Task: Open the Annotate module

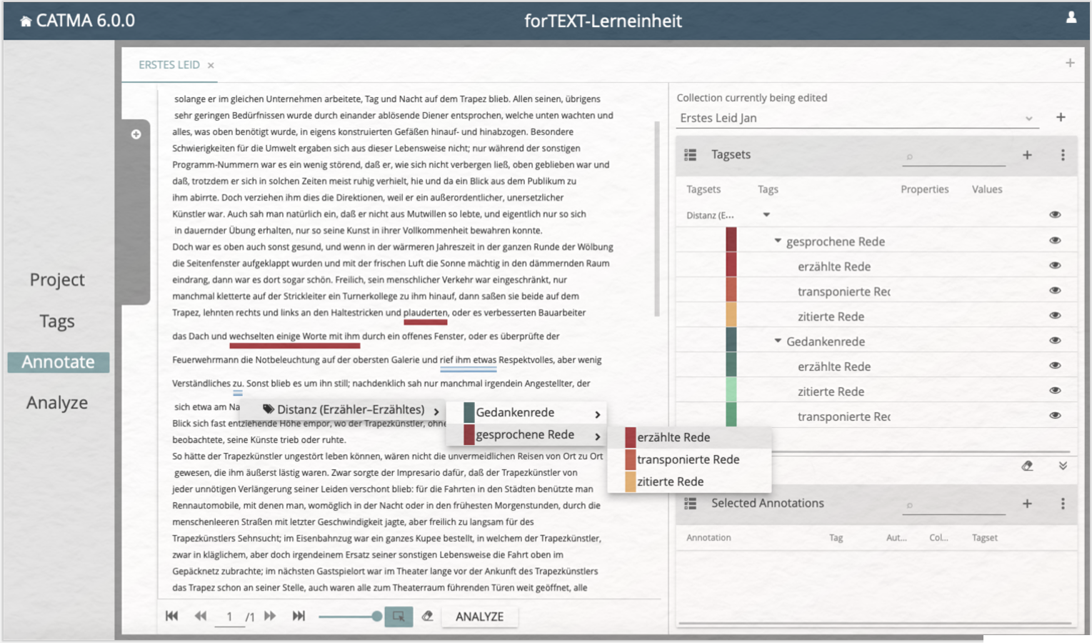Action: point(58,362)
